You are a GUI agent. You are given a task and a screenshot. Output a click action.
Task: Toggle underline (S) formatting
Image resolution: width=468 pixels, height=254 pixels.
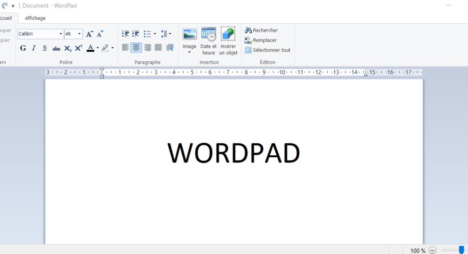point(44,48)
